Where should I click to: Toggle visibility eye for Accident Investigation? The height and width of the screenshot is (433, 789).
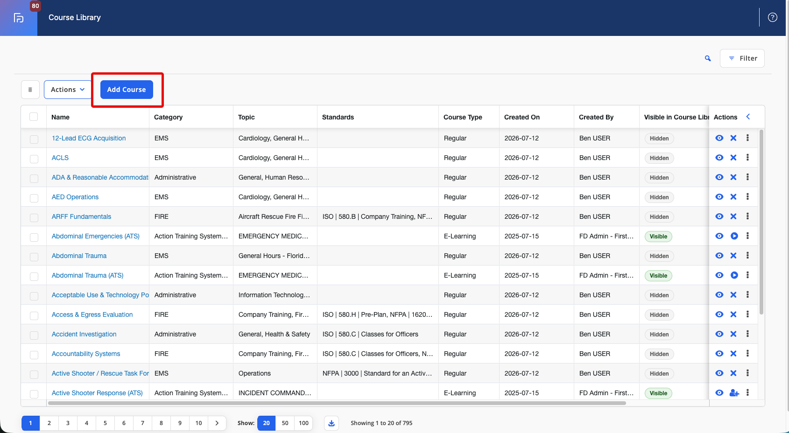point(719,334)
